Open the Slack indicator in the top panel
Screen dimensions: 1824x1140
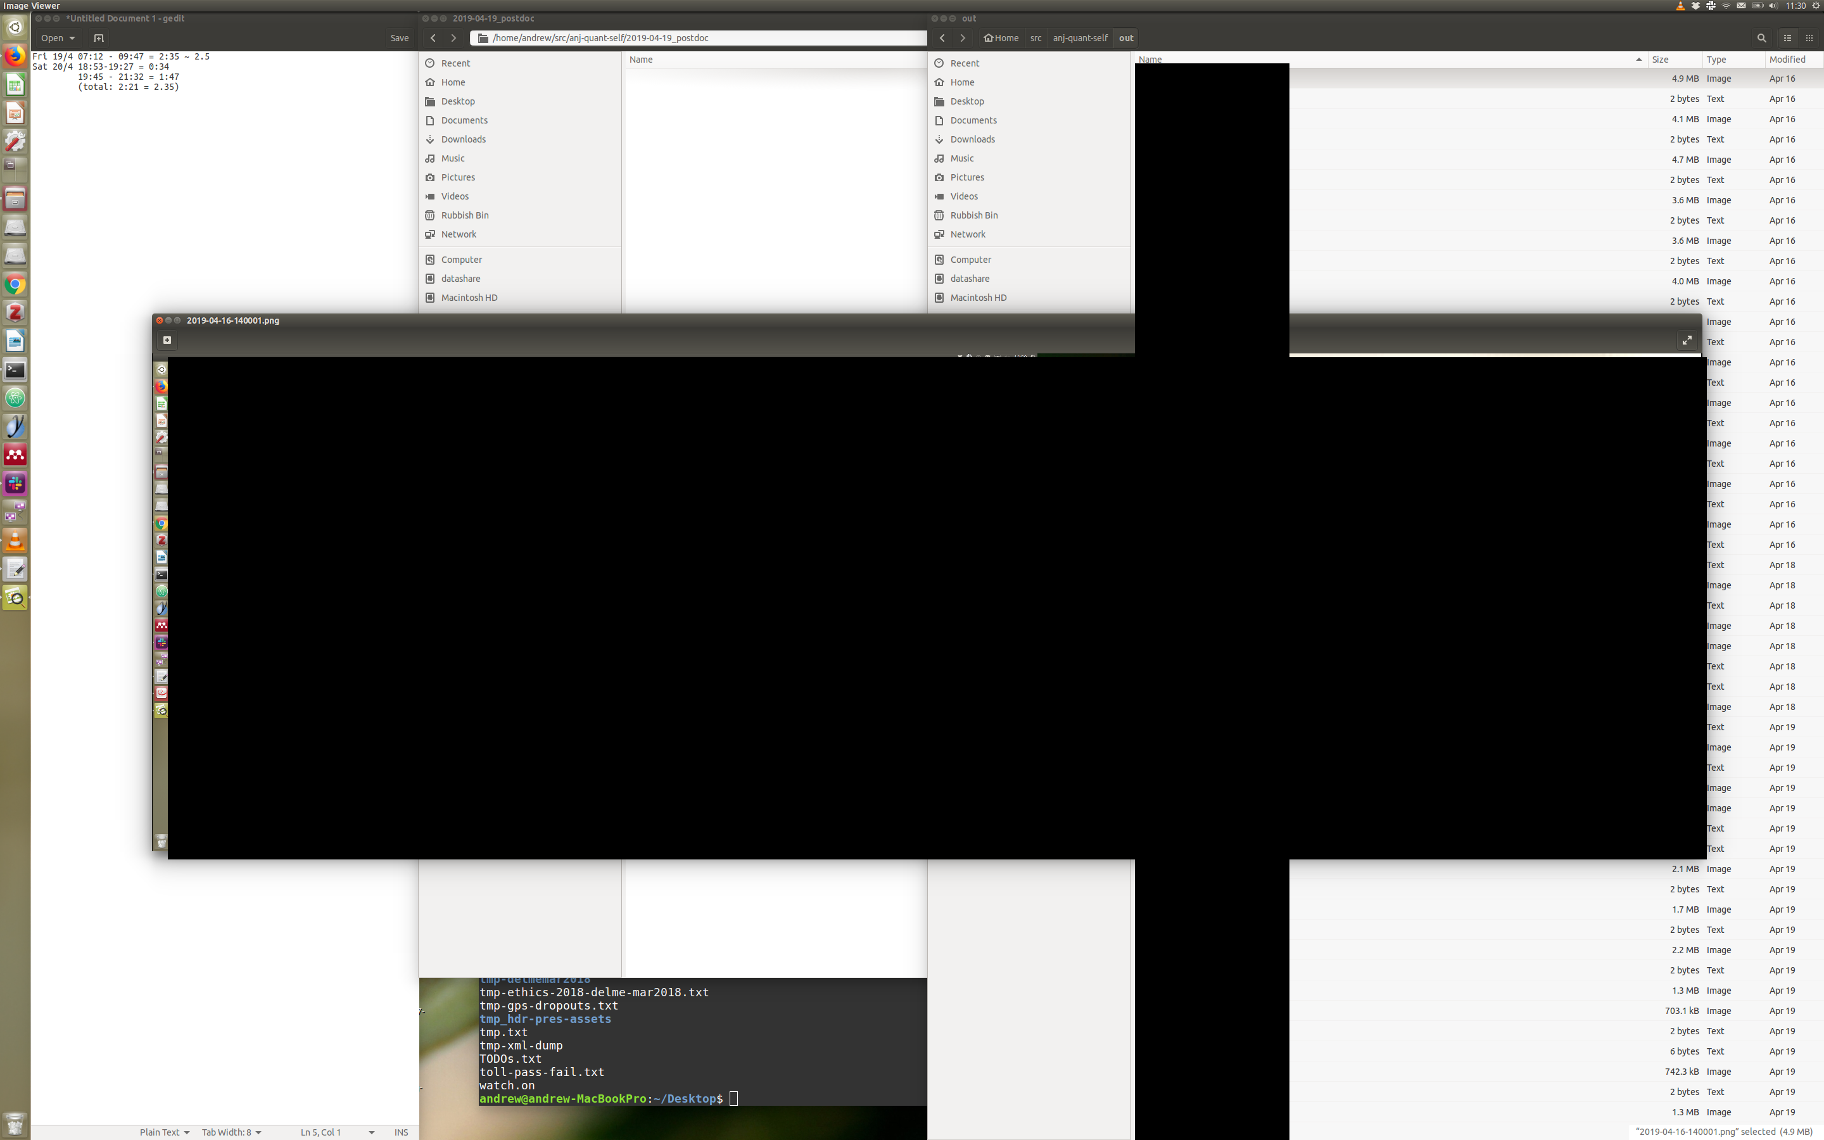(x=1711, y=6)
